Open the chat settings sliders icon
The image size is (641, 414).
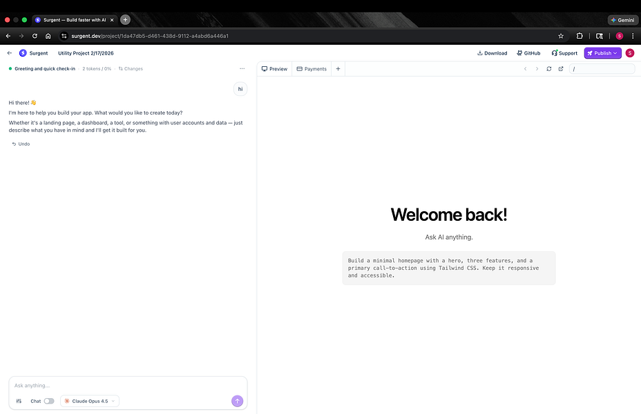19,401
